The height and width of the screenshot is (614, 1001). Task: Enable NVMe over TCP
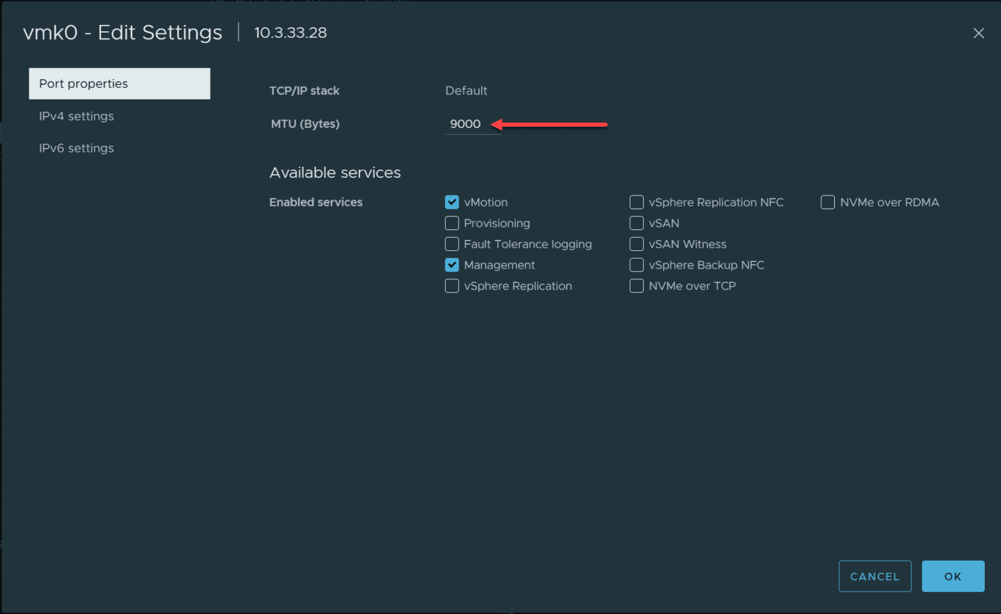click(x=636, y=285)
